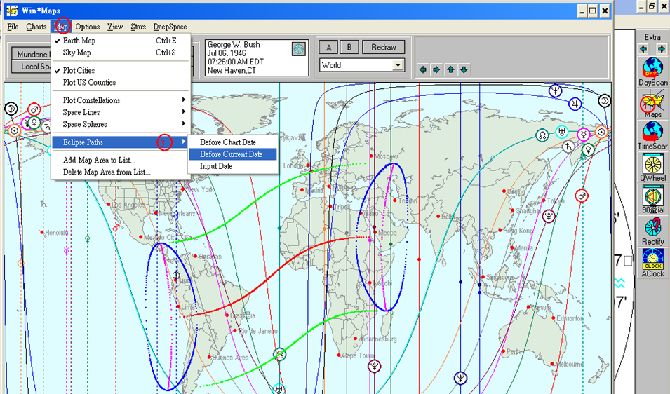
Task: Click the chart wheel icon beside birth data
Action: pyautogui.click(x=298, y=48)
